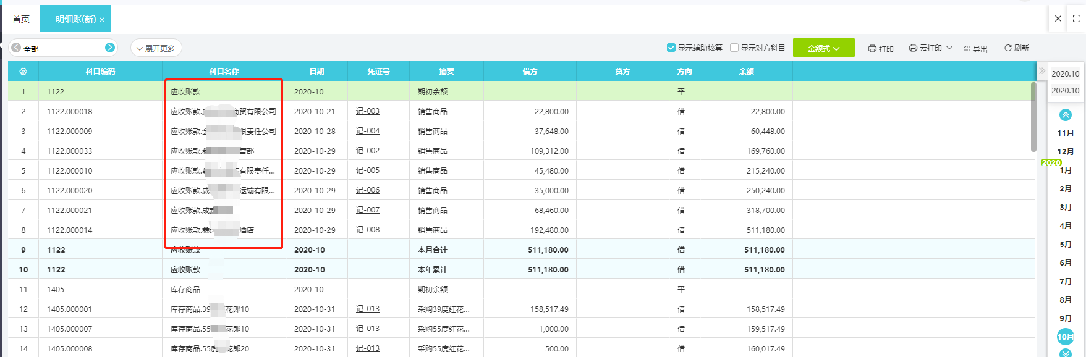Go to previous account with left arrow
Viewport: 1086px width, 357px height.
(x=16, y=48)
